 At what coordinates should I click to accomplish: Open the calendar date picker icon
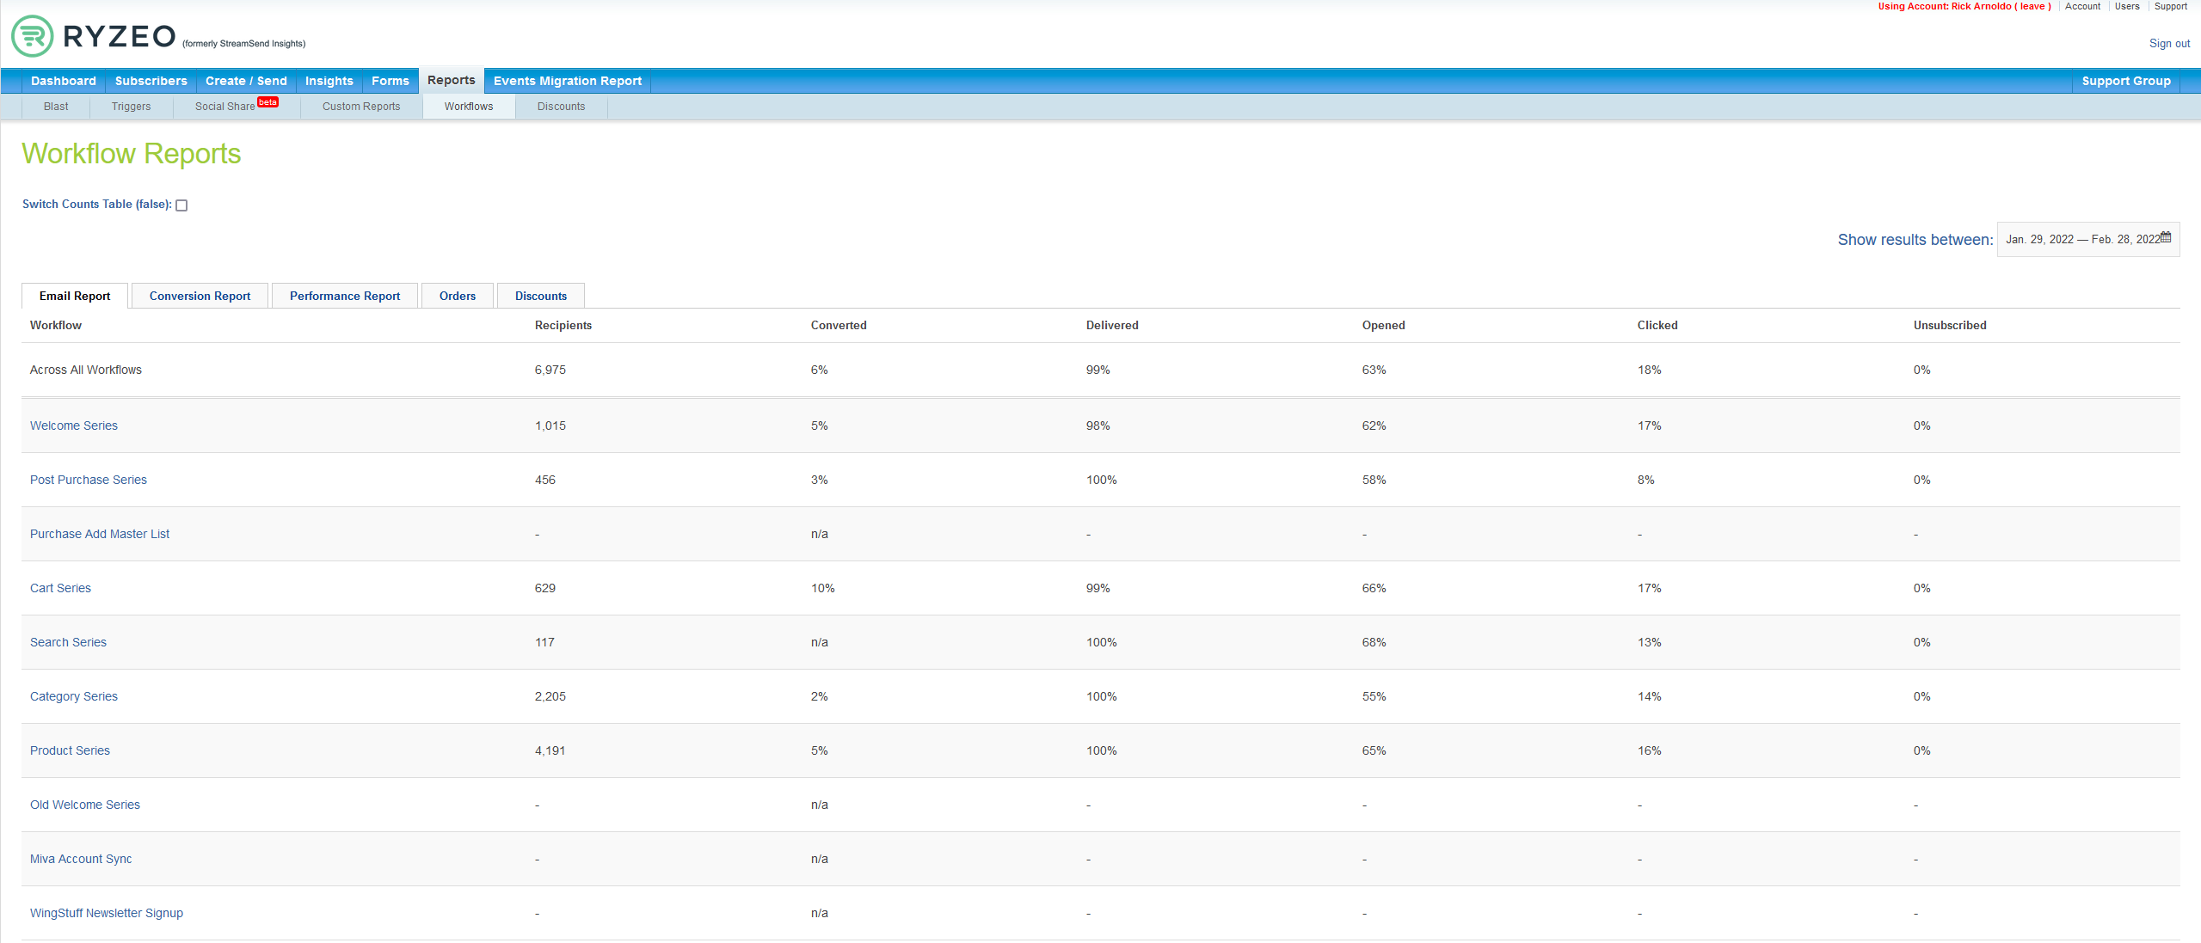click(2166, 237)
